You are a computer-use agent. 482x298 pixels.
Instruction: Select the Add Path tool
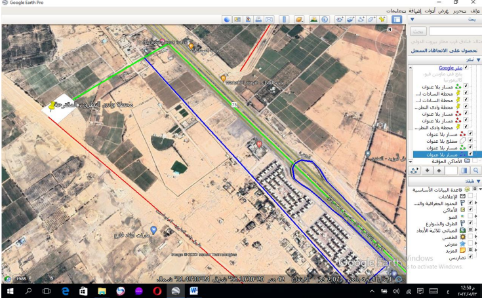tap(361, 20)
